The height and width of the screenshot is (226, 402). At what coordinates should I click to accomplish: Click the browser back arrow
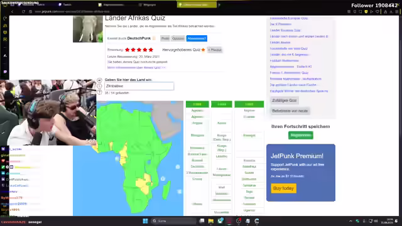pos(12,11)
